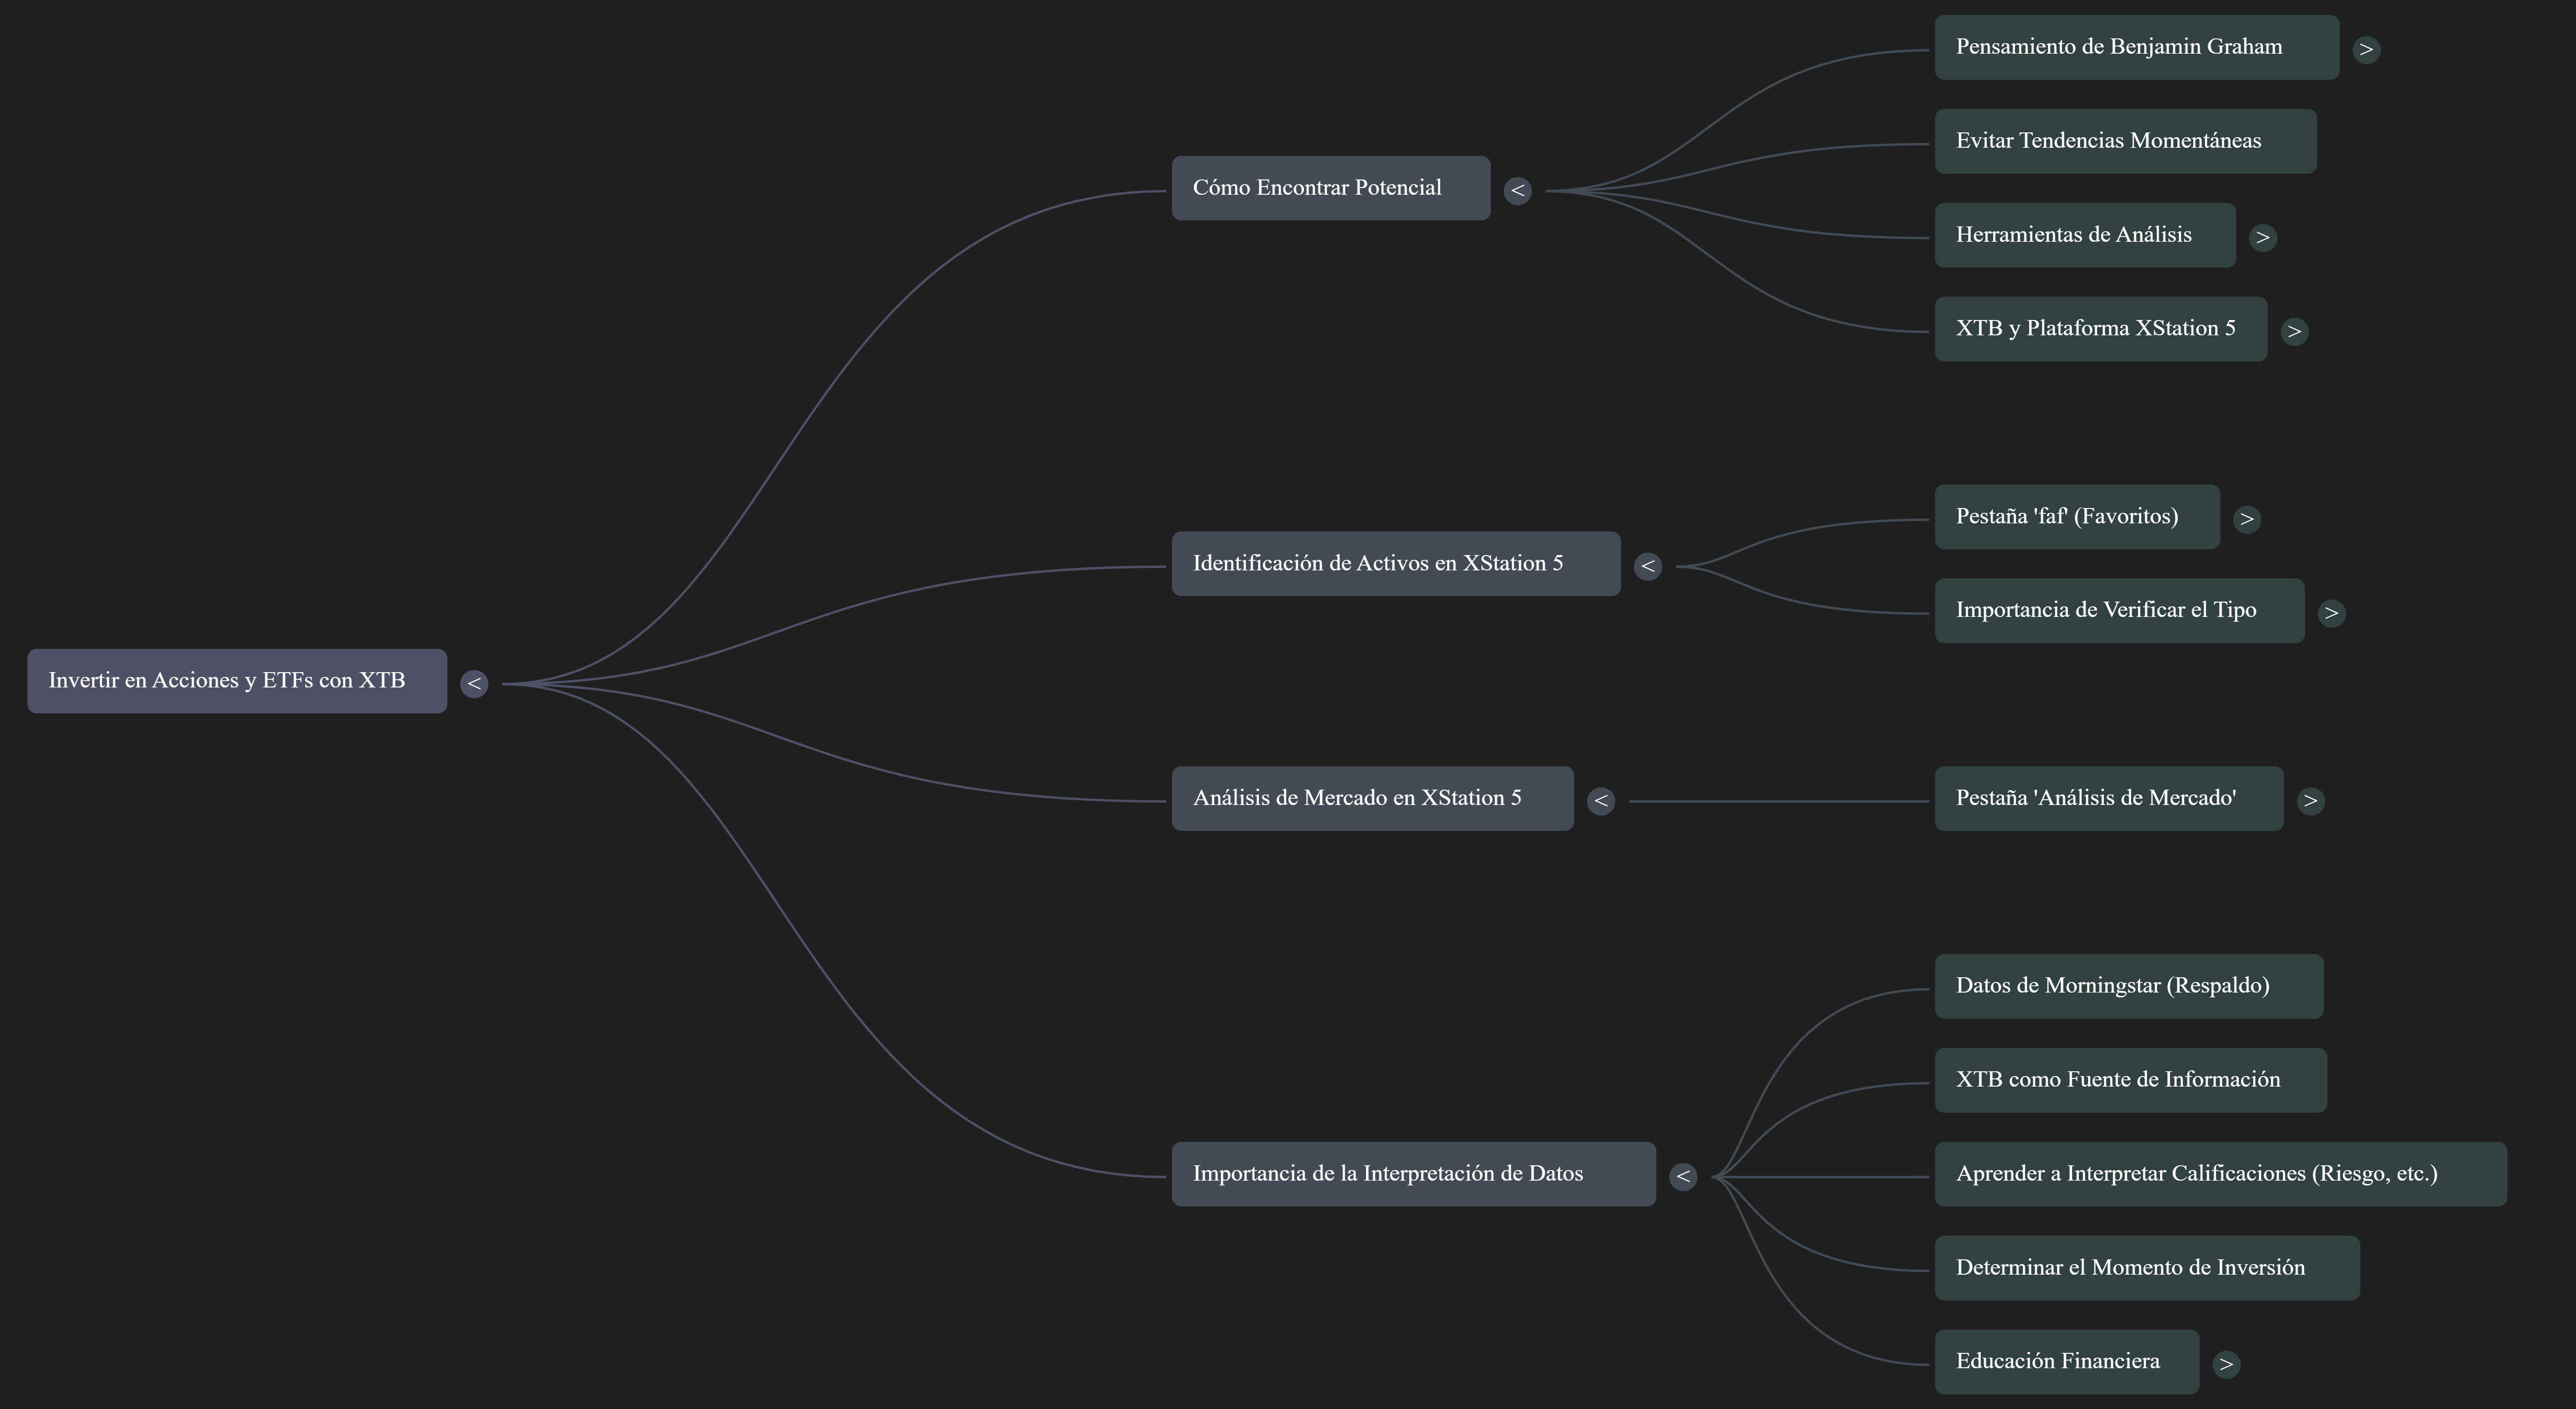Screen dimensions: 2576x1409
Task: Select 'Aprender a Interpretar Calificaciones' node
Action: coord(2220,1174)
